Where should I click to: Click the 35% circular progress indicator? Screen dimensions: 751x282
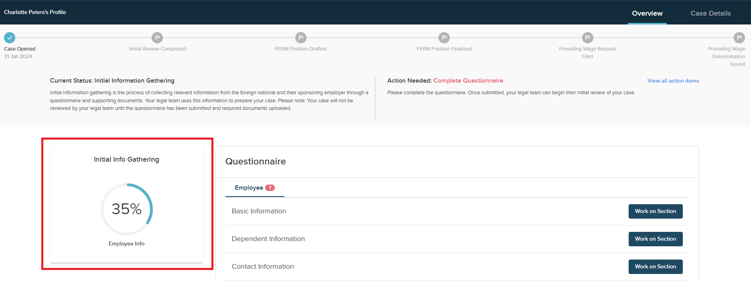[x=126, y=209]
